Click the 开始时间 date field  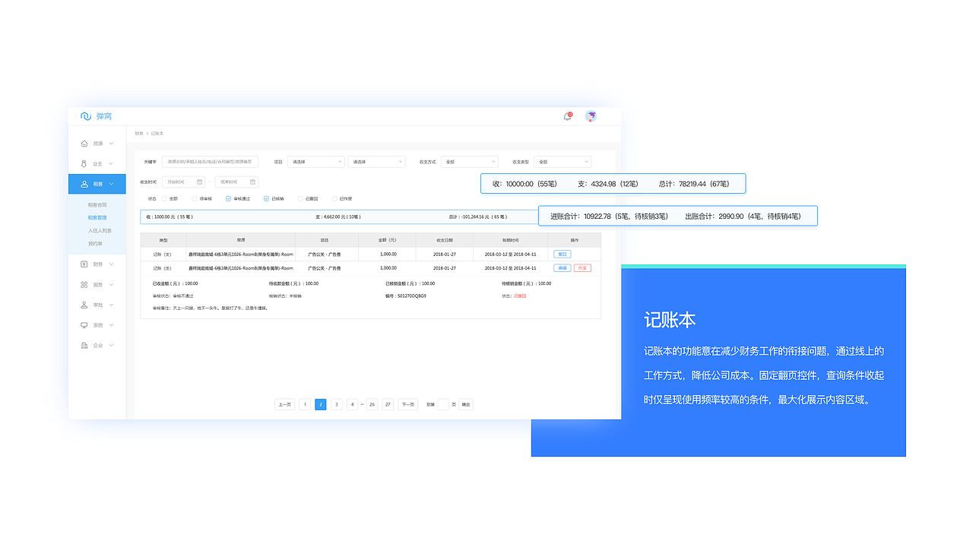point(183,182)
